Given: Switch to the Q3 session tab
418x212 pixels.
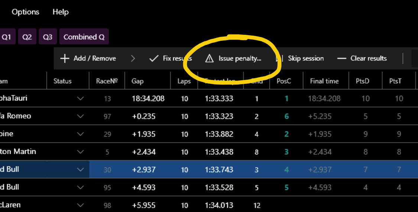Looking at the screenshot, I should [x=48, y=37].
